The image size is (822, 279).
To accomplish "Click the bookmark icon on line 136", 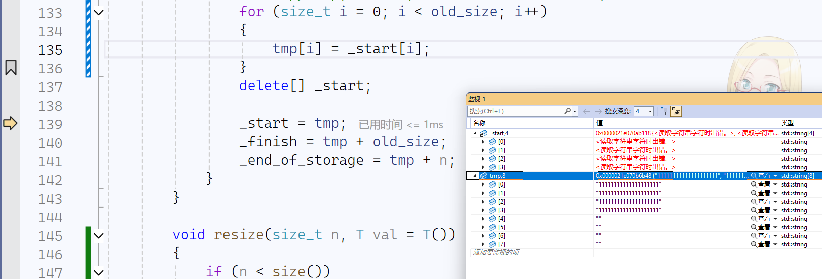I will (11, 67).
